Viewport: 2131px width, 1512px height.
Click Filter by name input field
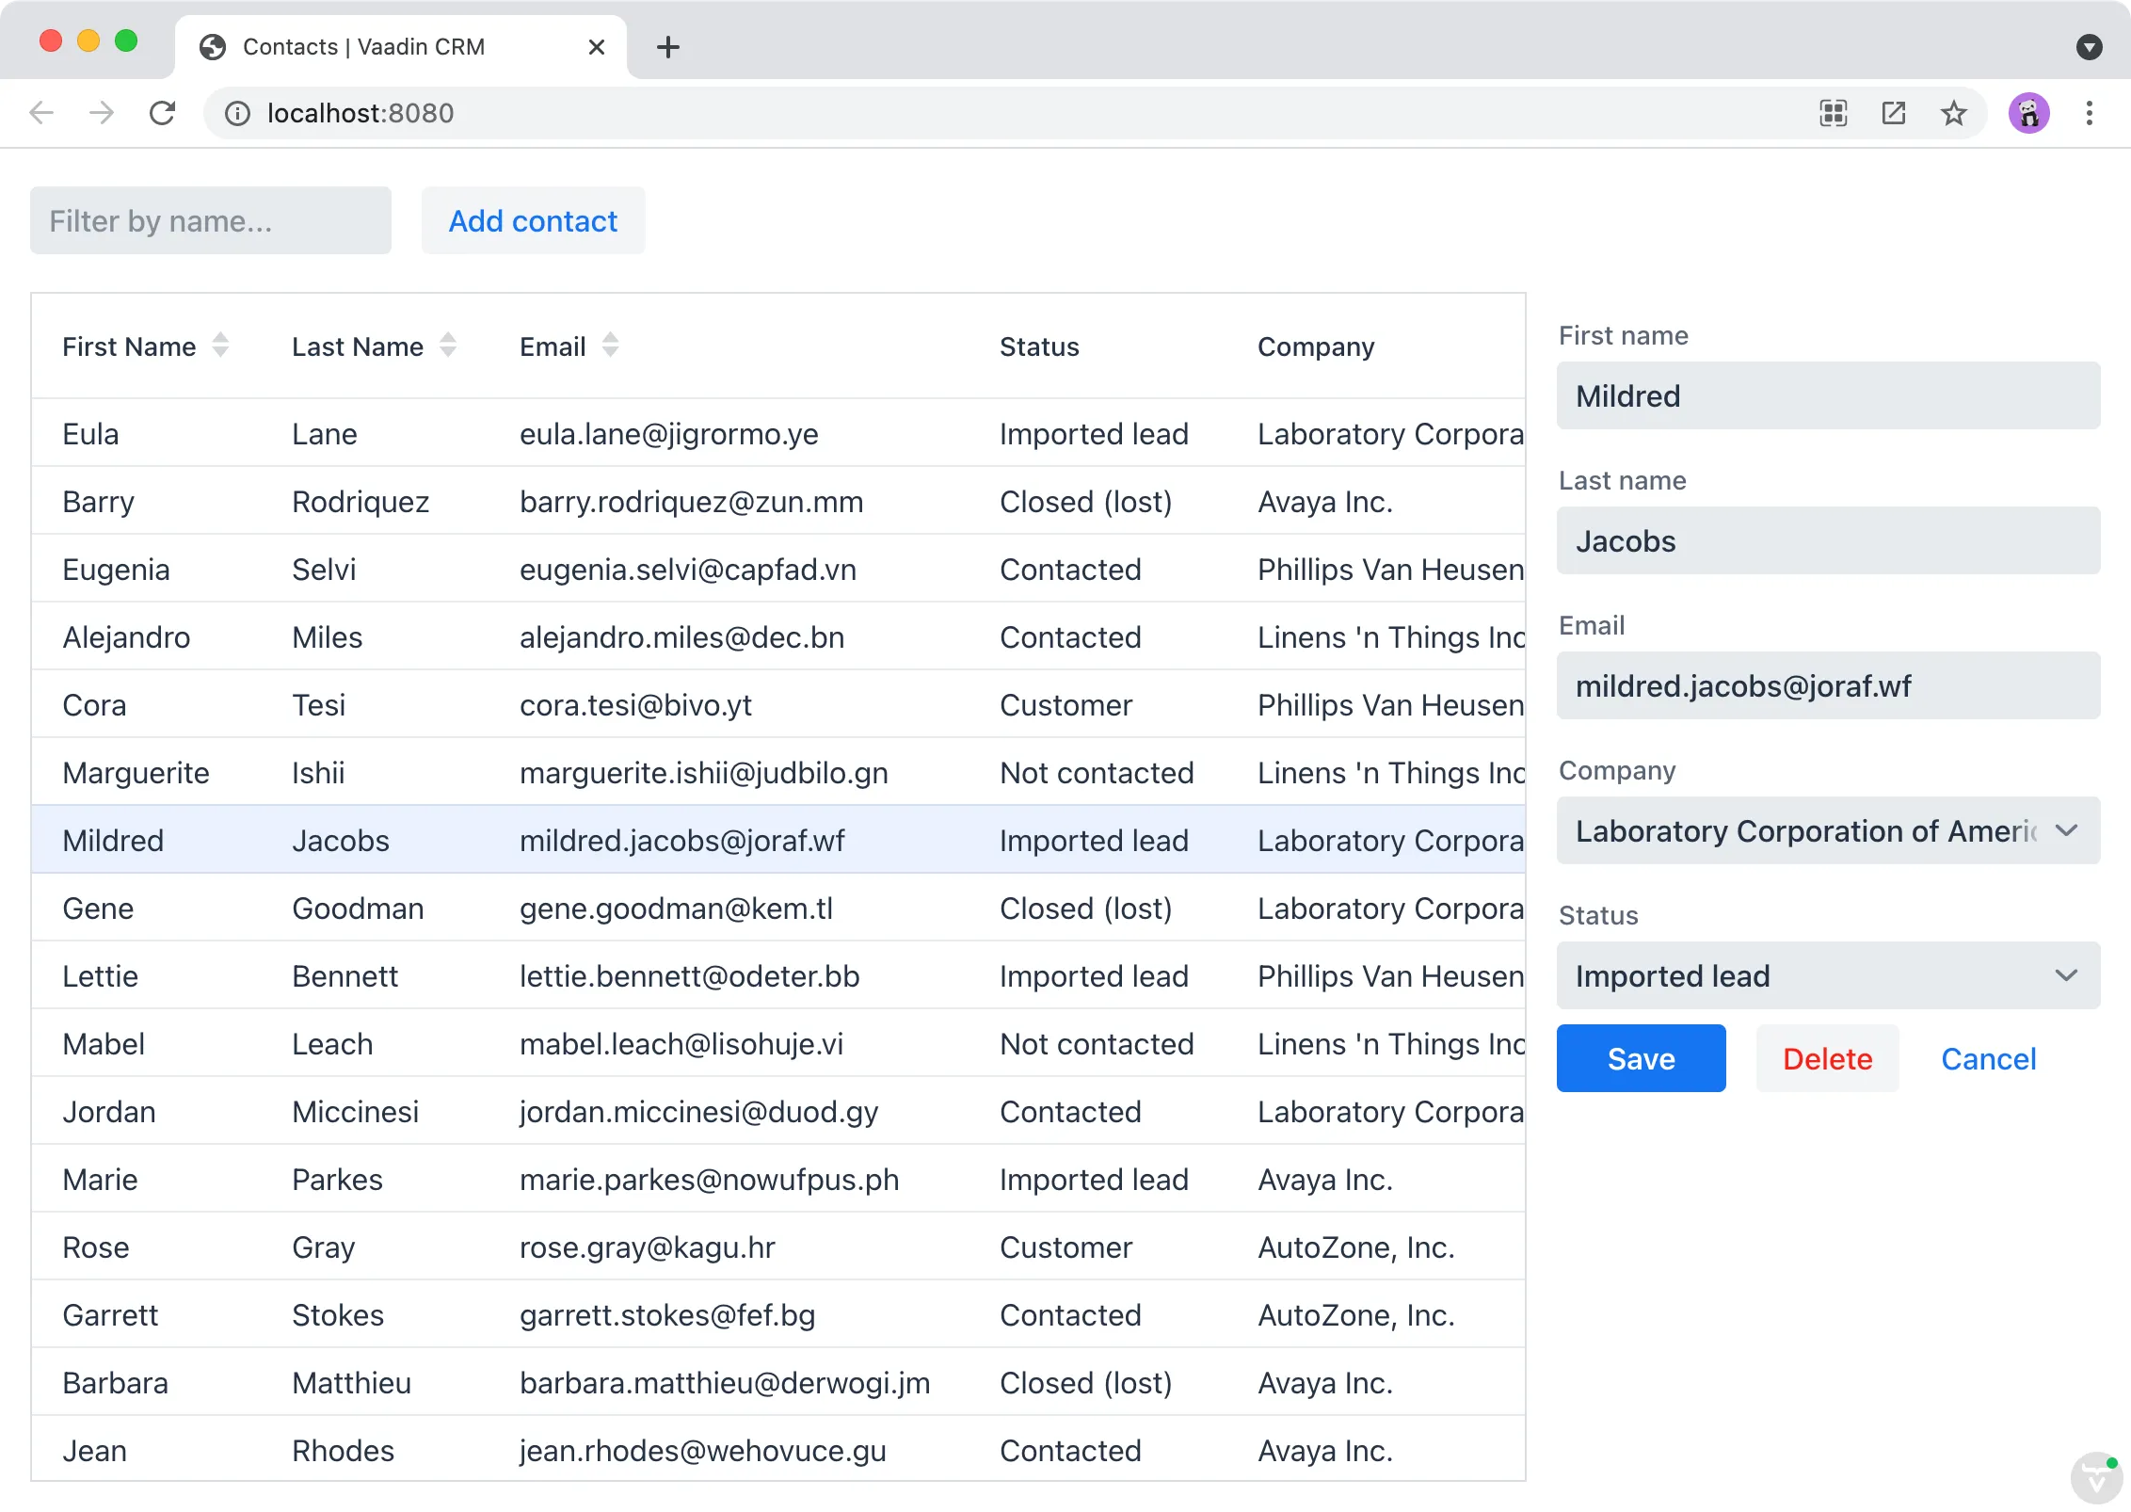tap(209, 221)
